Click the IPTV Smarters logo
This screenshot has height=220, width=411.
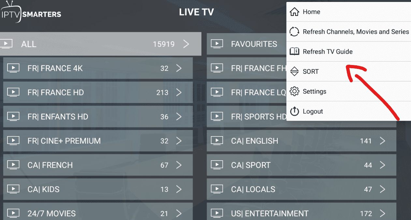(x=31, y=13)
